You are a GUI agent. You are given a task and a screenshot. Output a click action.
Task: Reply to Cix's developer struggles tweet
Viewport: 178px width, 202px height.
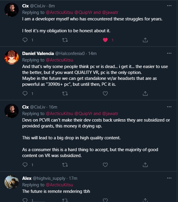point(25,40)
